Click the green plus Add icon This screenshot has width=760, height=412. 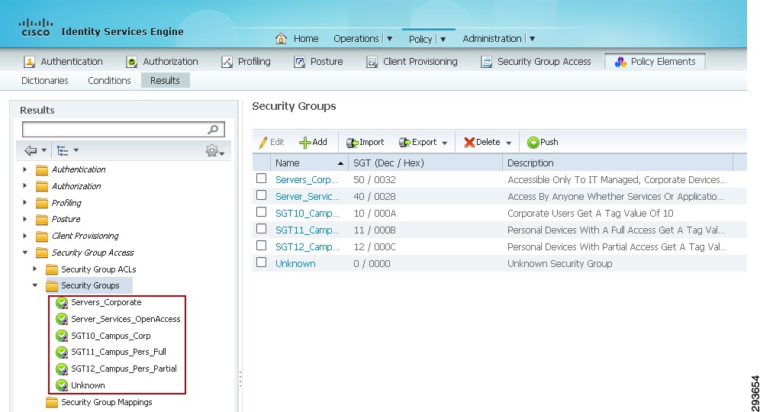tap(304, 143)
